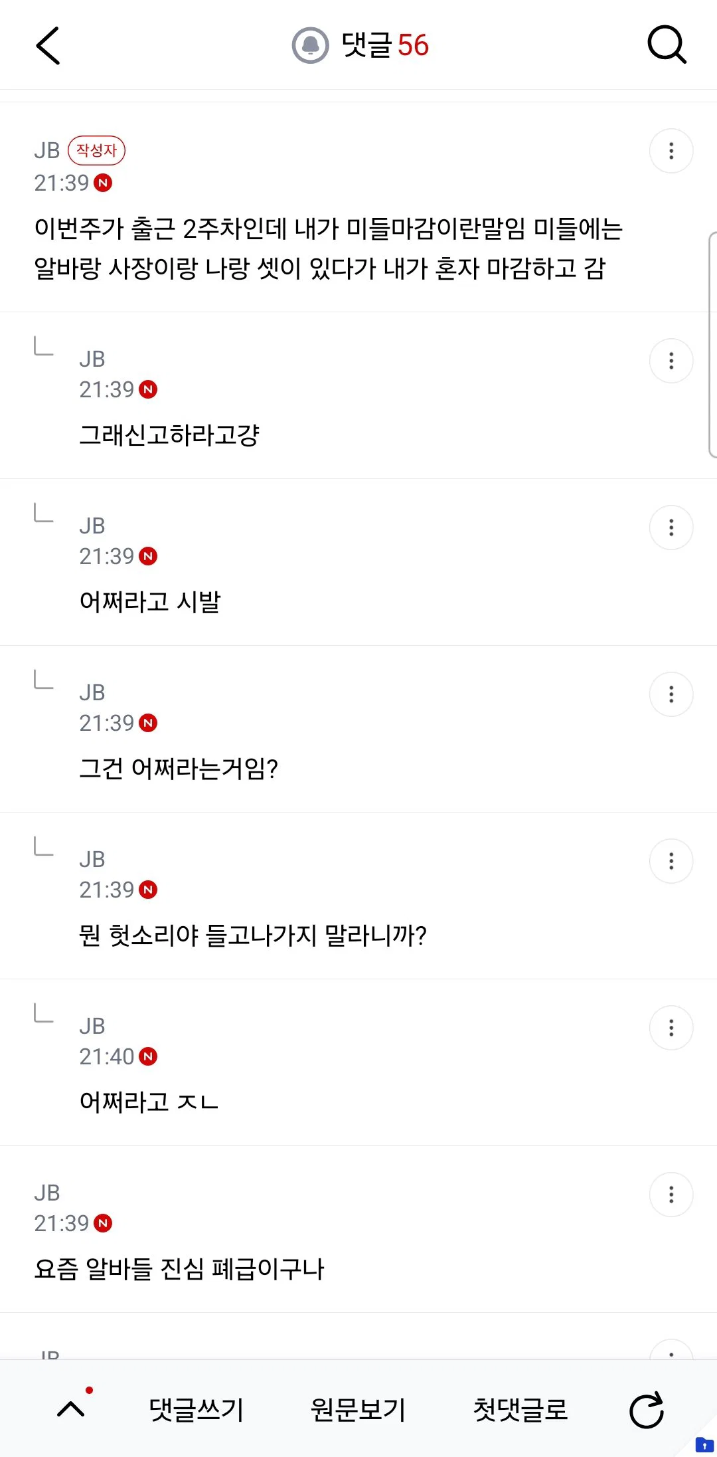Tap the 댓글 56 header title
Image resolution: width=717 pixels, height=1457 pixels.
click(x=385, y=45)
